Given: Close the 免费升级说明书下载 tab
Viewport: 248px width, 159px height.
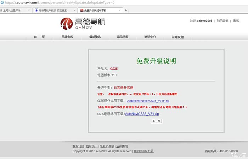Looking at the screenshot, I should pyautogui.click(x=120, y=10).
